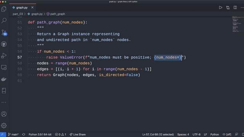Viewport: 244px width, 137px height.
Task: Change UTF-8 file encoding
Action: tap(196, 134)
